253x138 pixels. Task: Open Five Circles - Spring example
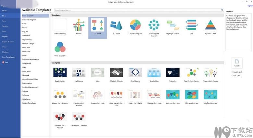[192, 72]
